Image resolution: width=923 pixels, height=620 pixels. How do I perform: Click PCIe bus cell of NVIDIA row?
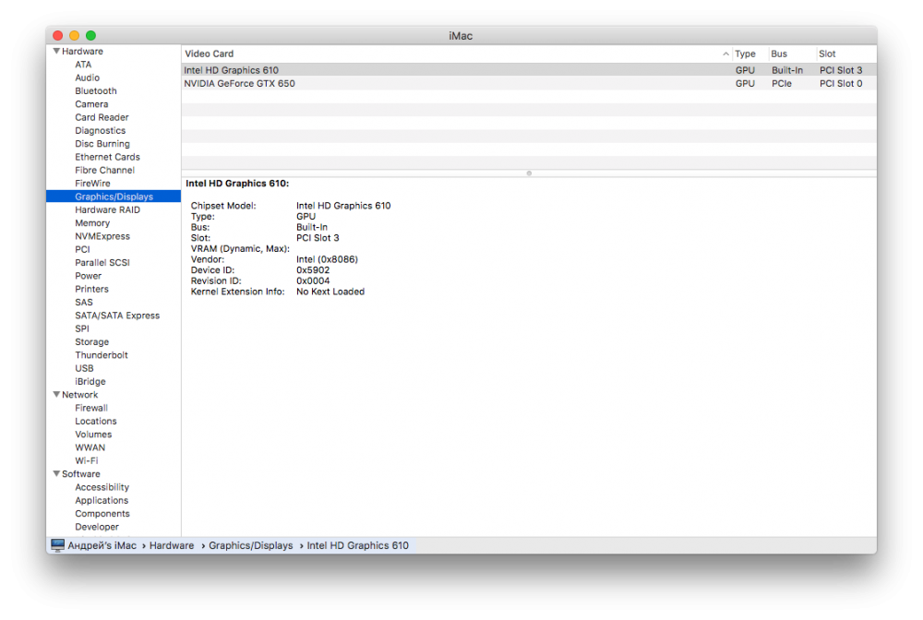[x=782, y=84]
